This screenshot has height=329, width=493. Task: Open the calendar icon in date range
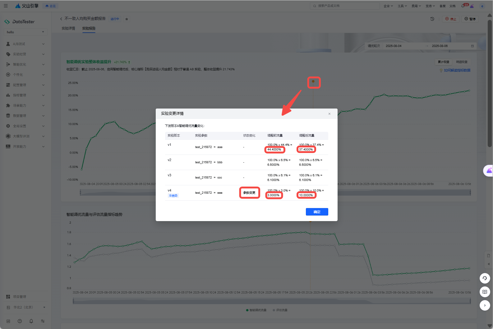[472, 46]
